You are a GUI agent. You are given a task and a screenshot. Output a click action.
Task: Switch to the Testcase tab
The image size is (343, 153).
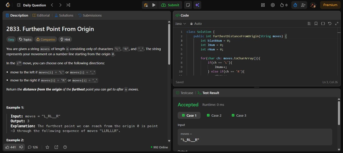pos(185,93)
